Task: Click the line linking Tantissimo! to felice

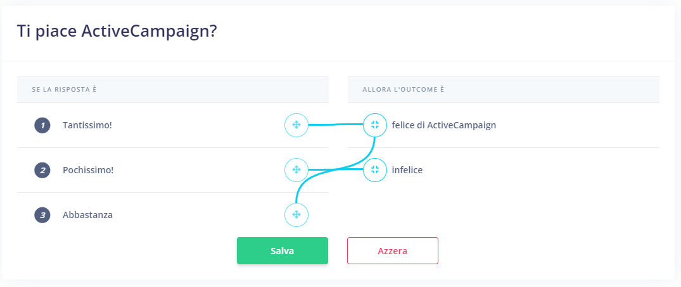Action: (x=335, y=125)
